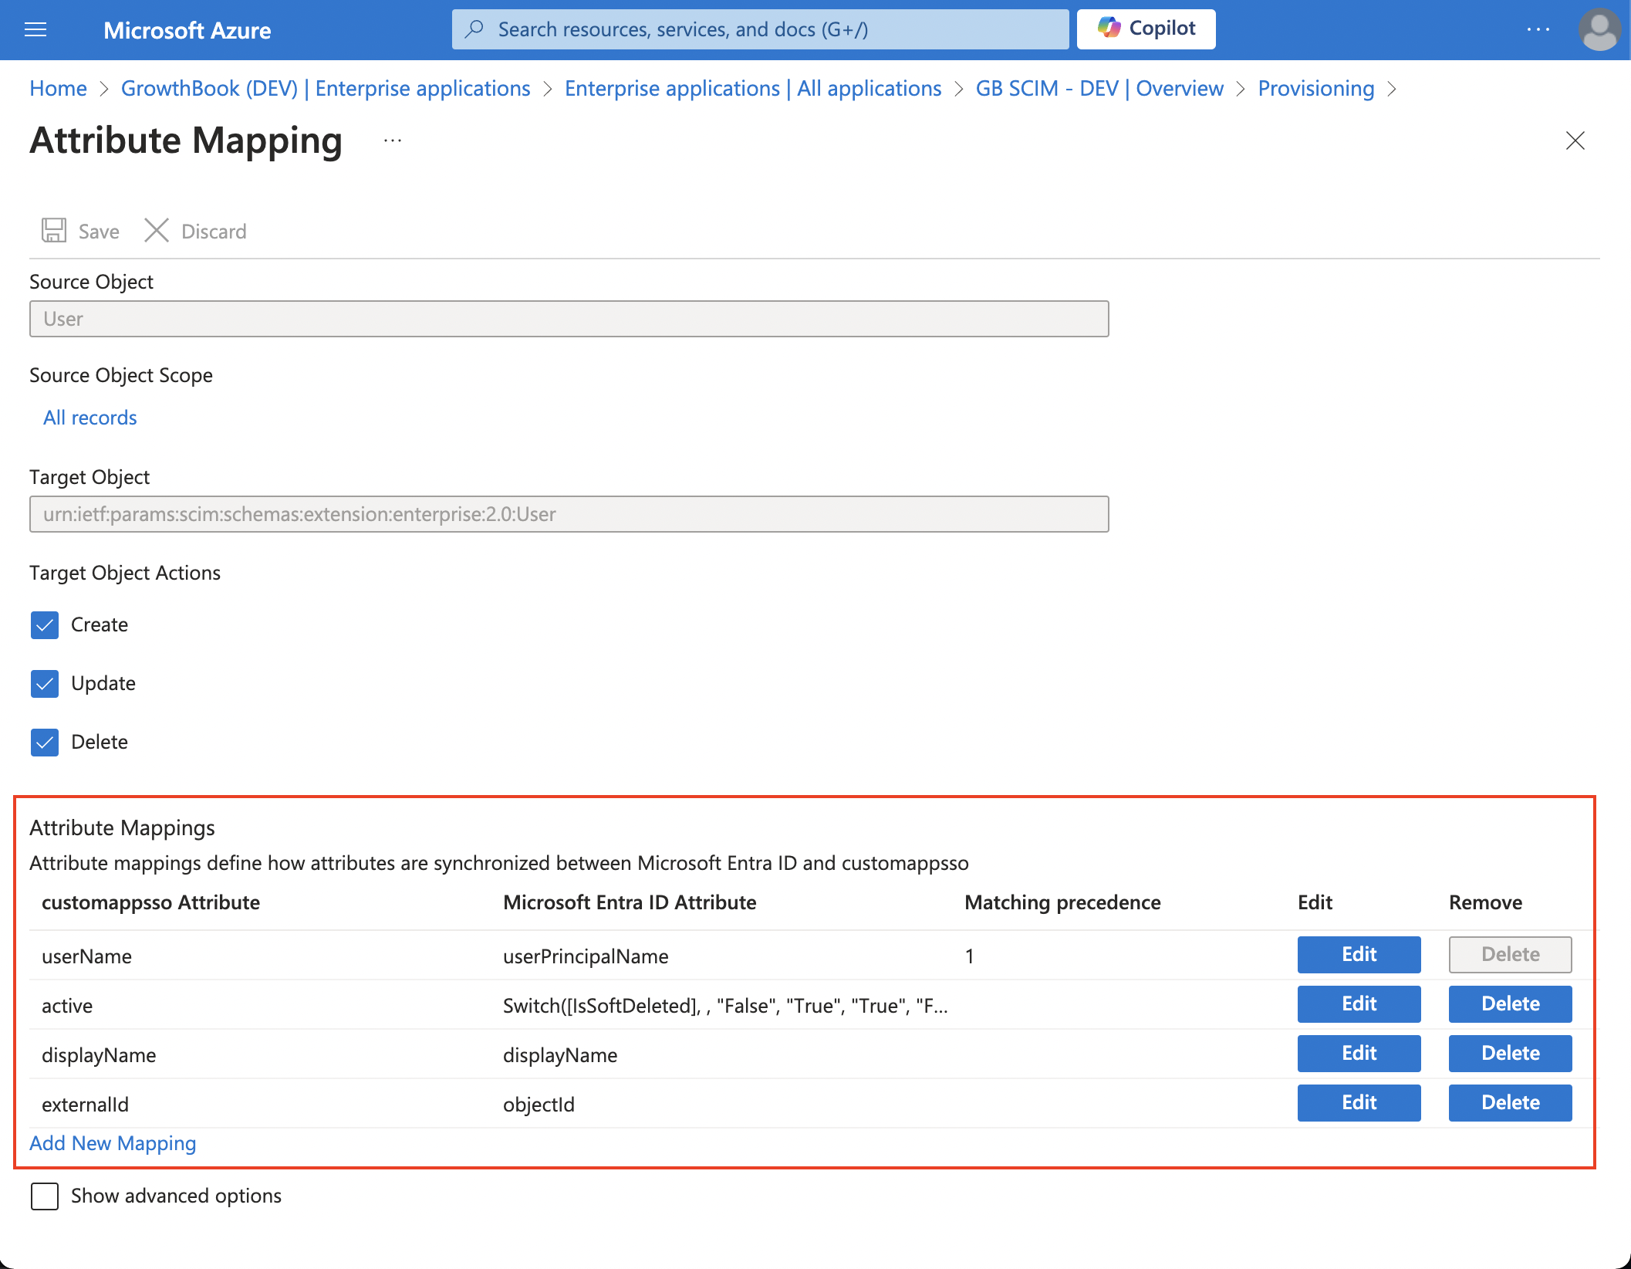
Task: Click the Matching precedence column header
Action: [x=1062, y=902]
